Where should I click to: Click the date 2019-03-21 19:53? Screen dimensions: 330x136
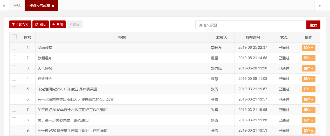[x=253, y=131]
